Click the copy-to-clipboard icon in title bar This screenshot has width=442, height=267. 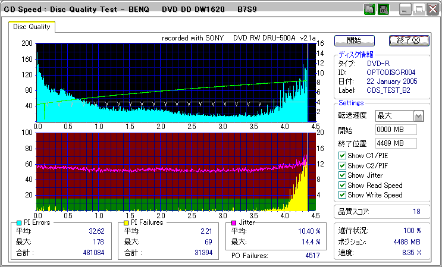[x=369, y=10]
